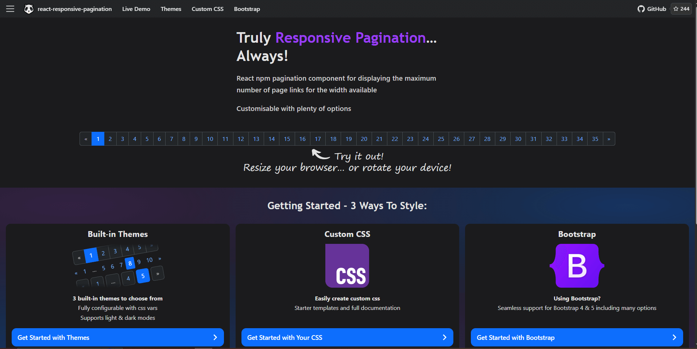Click the chevron on Get Started with Bootstrap

tap(675, 337)
